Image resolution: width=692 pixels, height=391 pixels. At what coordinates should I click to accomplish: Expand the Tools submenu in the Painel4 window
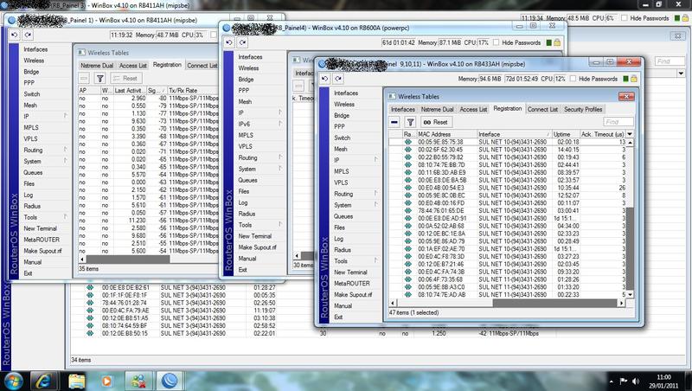(280, 224)
